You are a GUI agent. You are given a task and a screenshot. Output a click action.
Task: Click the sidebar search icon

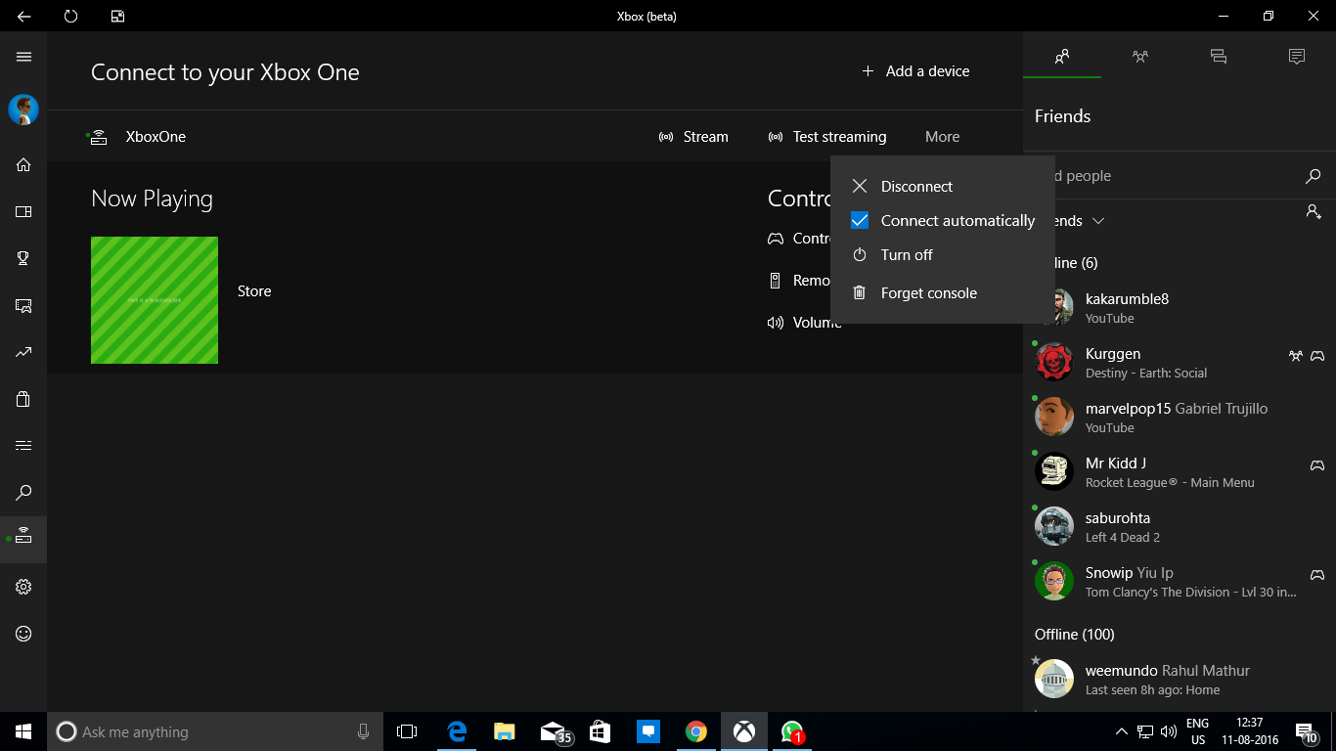pyautogui.click(x=23, y=493)
